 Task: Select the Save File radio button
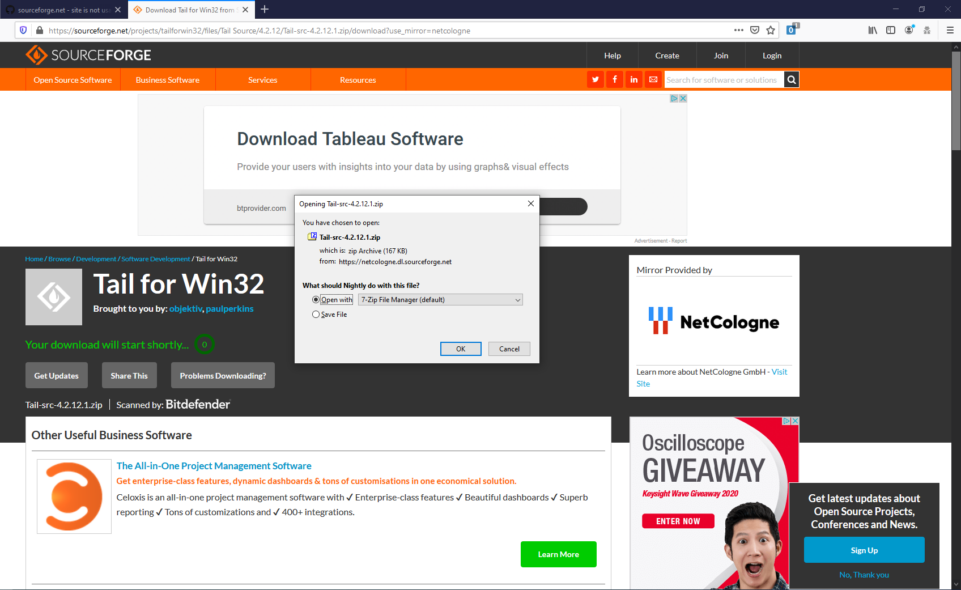(316, 314)
